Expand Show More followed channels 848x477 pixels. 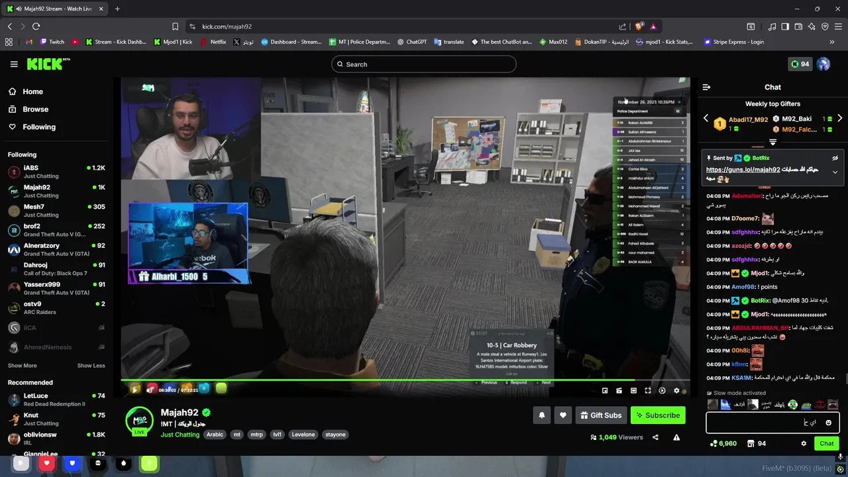(x=22, y=366)
